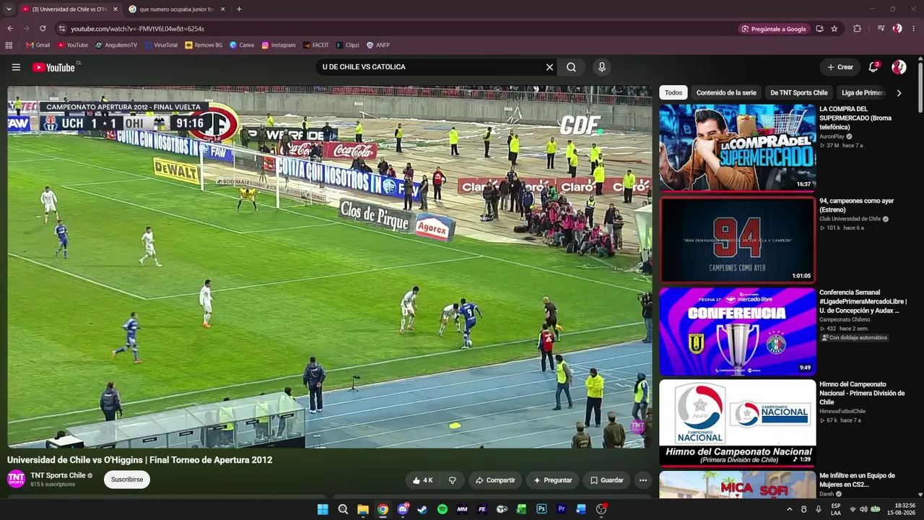Viewport: 924px width, 520px height.
Task: Clear the YouTube search query
Action: (549, 67)
